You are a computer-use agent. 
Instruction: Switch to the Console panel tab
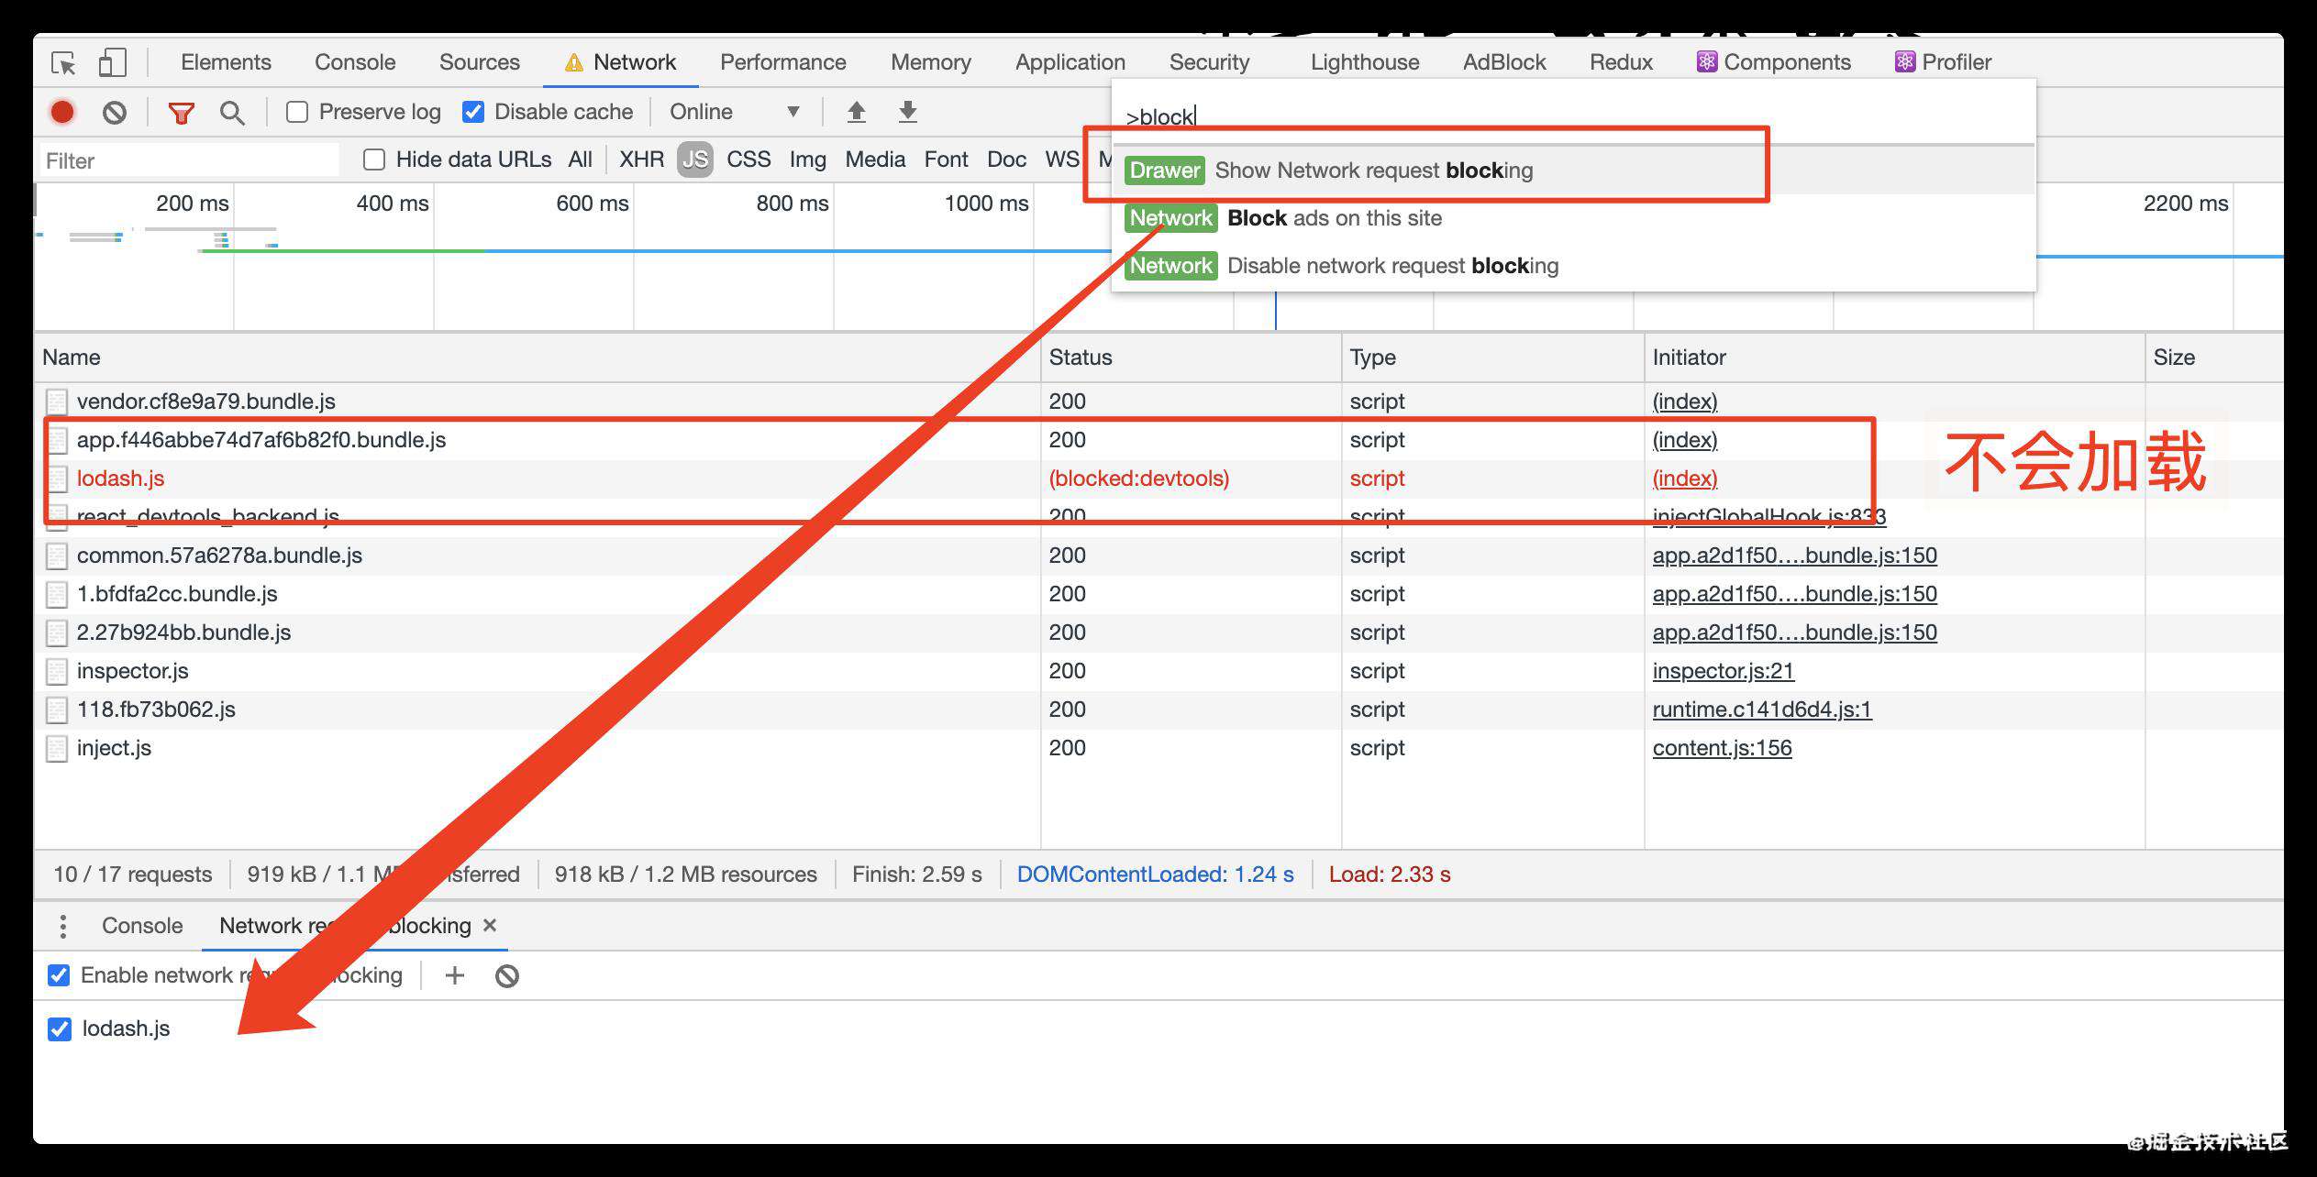355,62
